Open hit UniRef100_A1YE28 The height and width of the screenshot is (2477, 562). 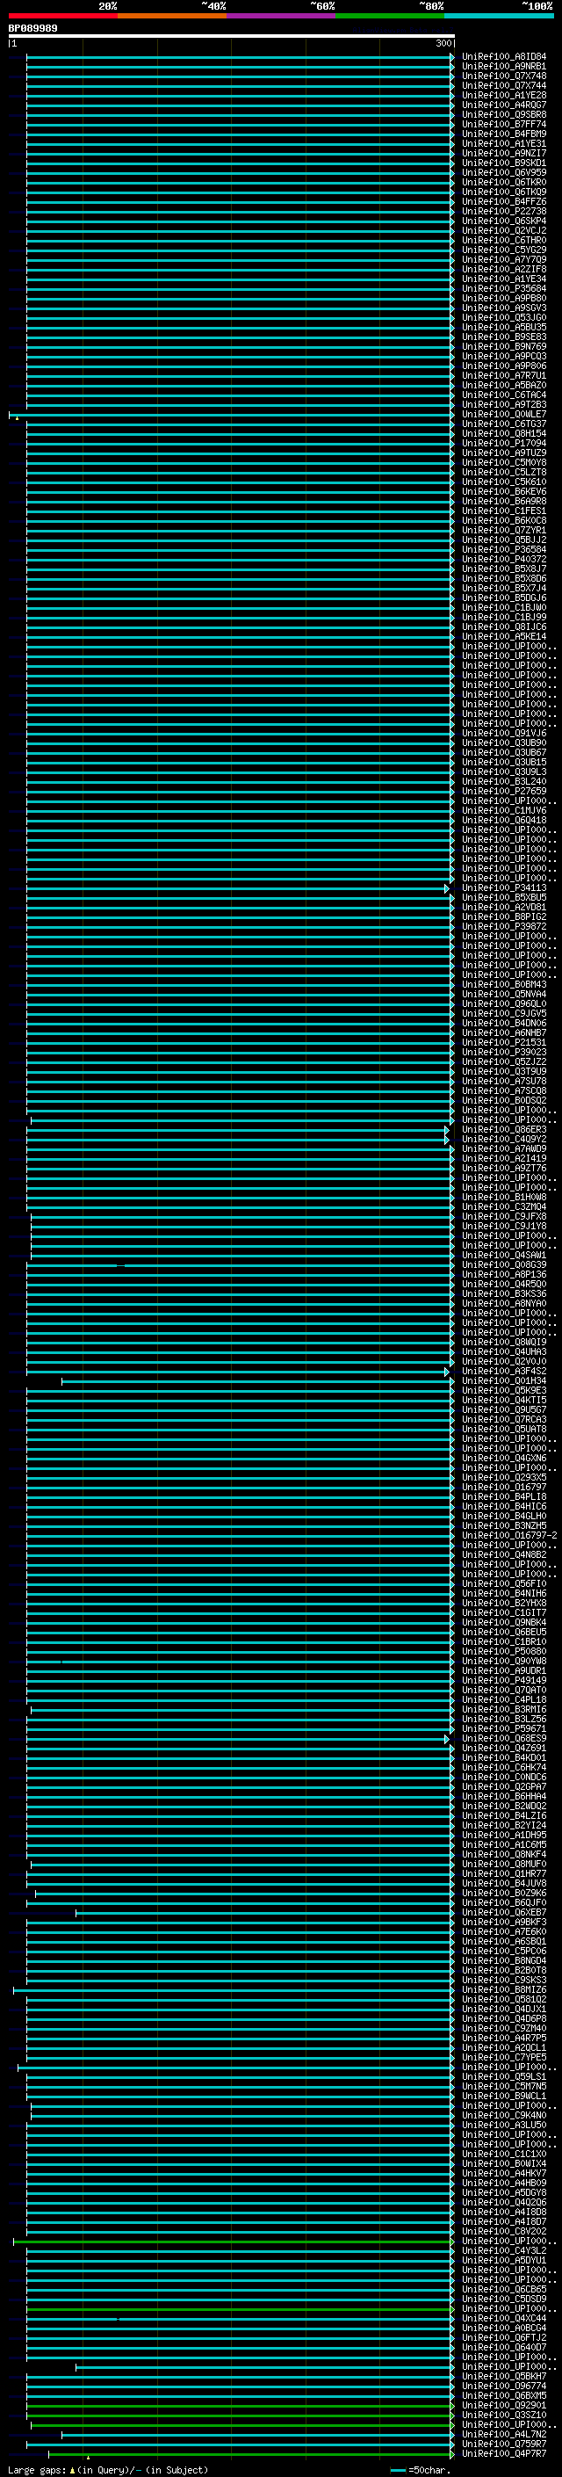(x=503, y=95)
